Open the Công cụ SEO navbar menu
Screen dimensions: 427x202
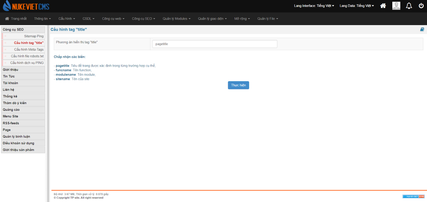click(x=143, y=19)
